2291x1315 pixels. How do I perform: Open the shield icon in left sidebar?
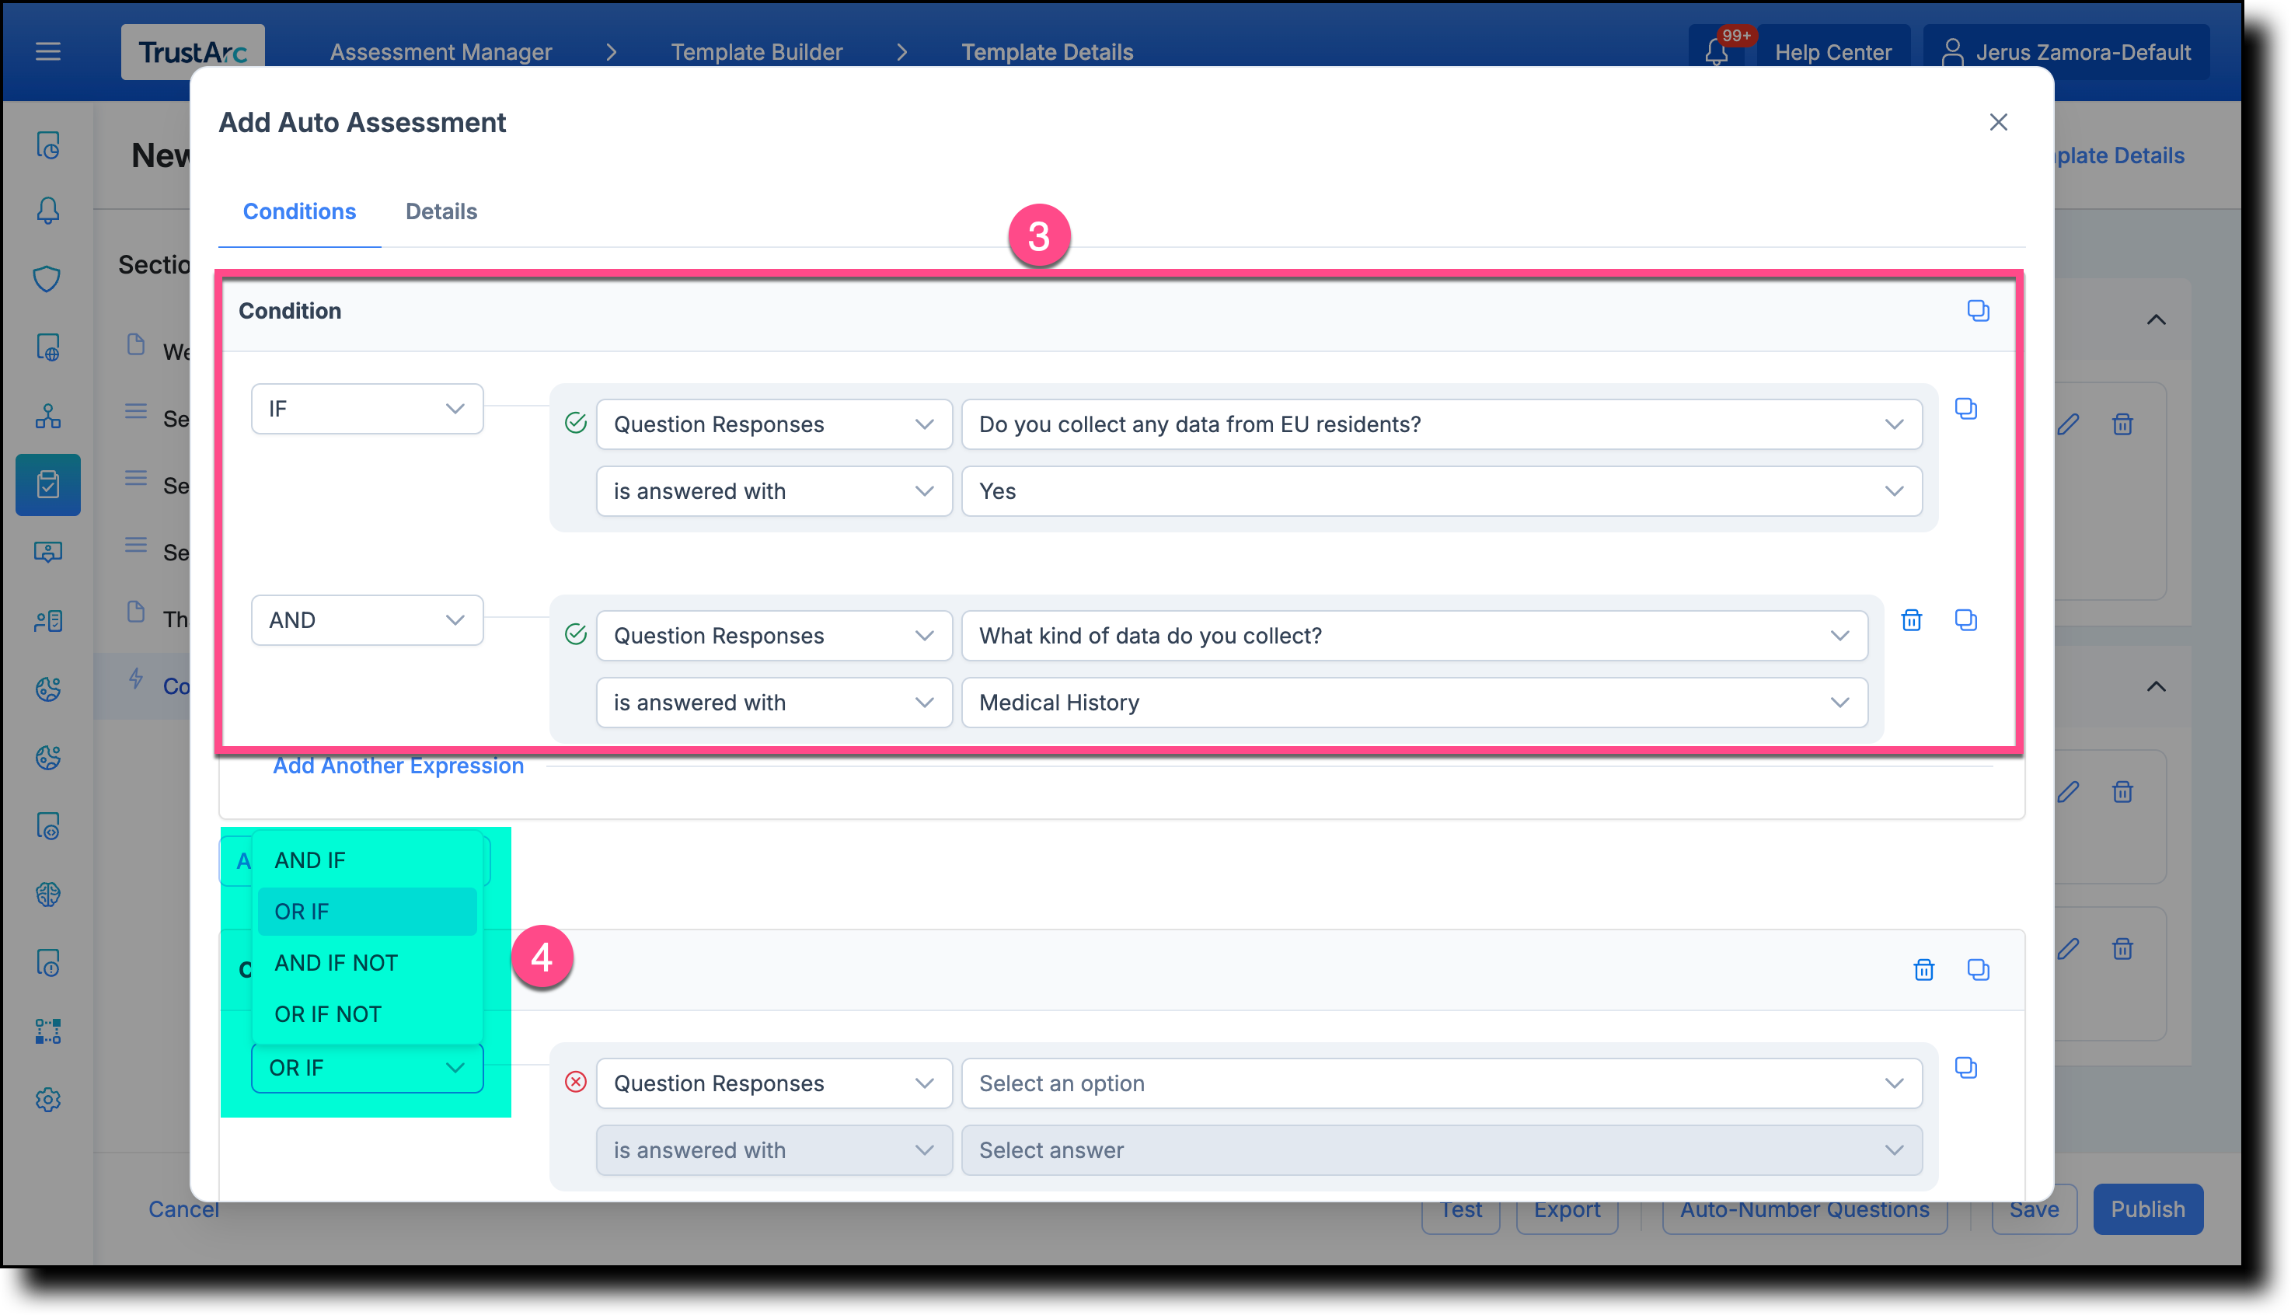pos(48,279)
